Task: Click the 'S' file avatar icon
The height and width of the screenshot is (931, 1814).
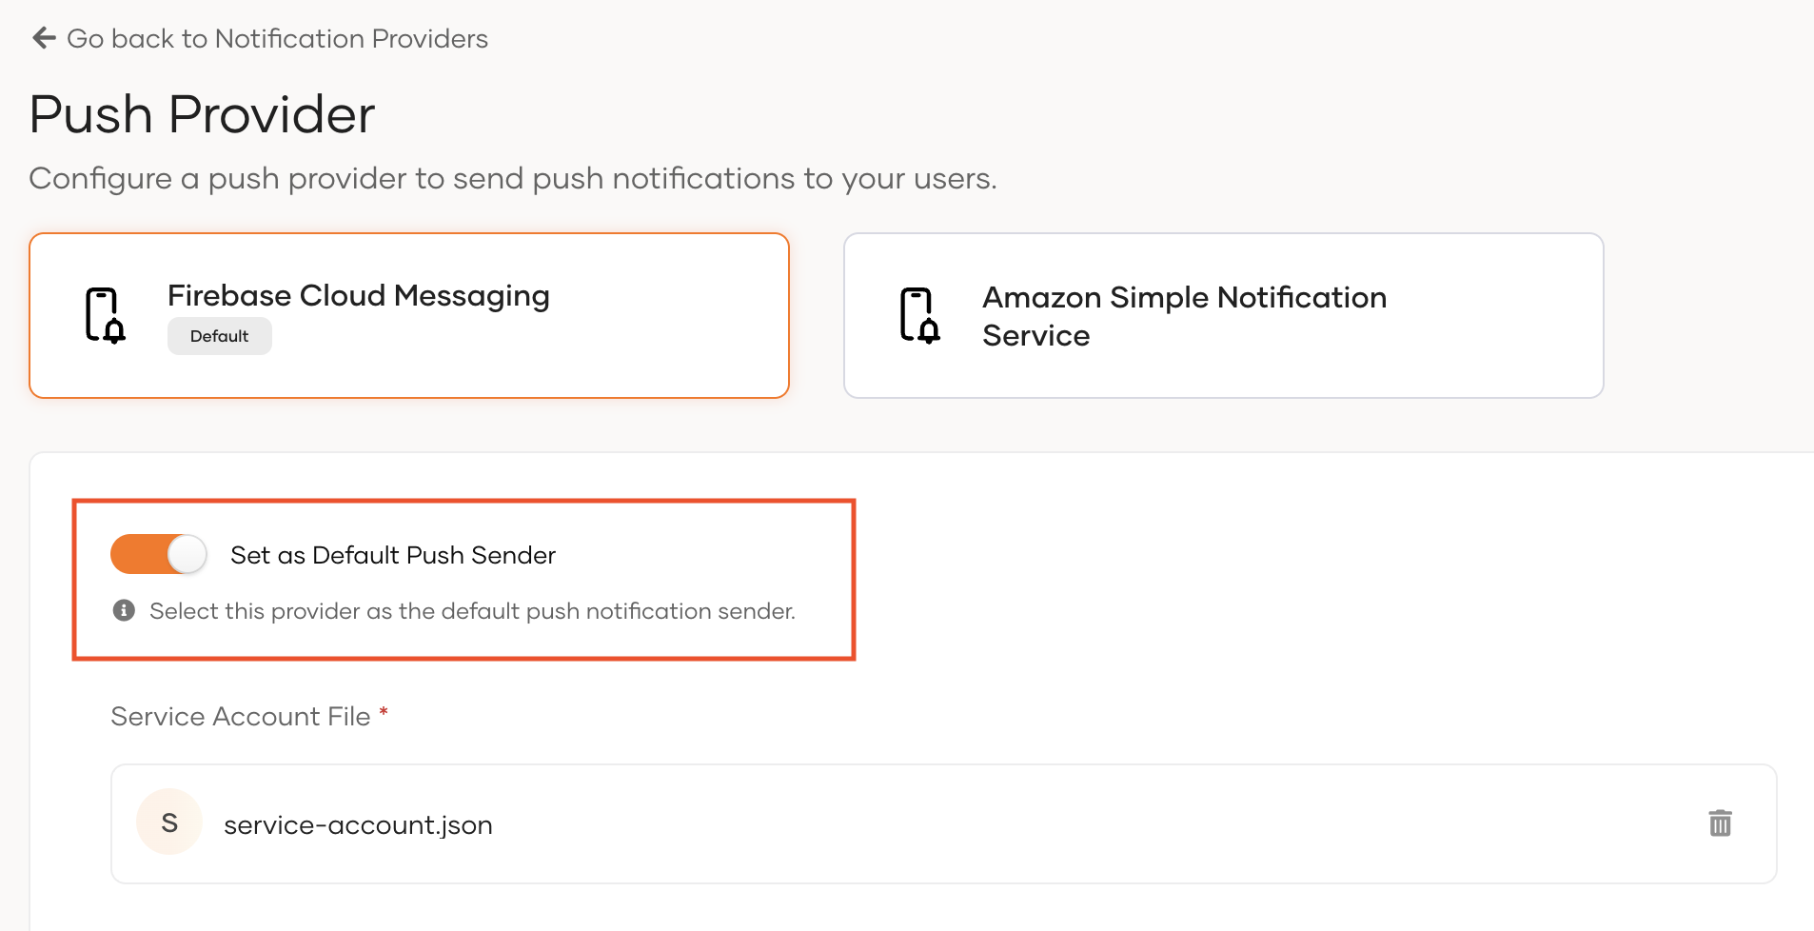Action: pyautogui.click(x=169, y=822)
